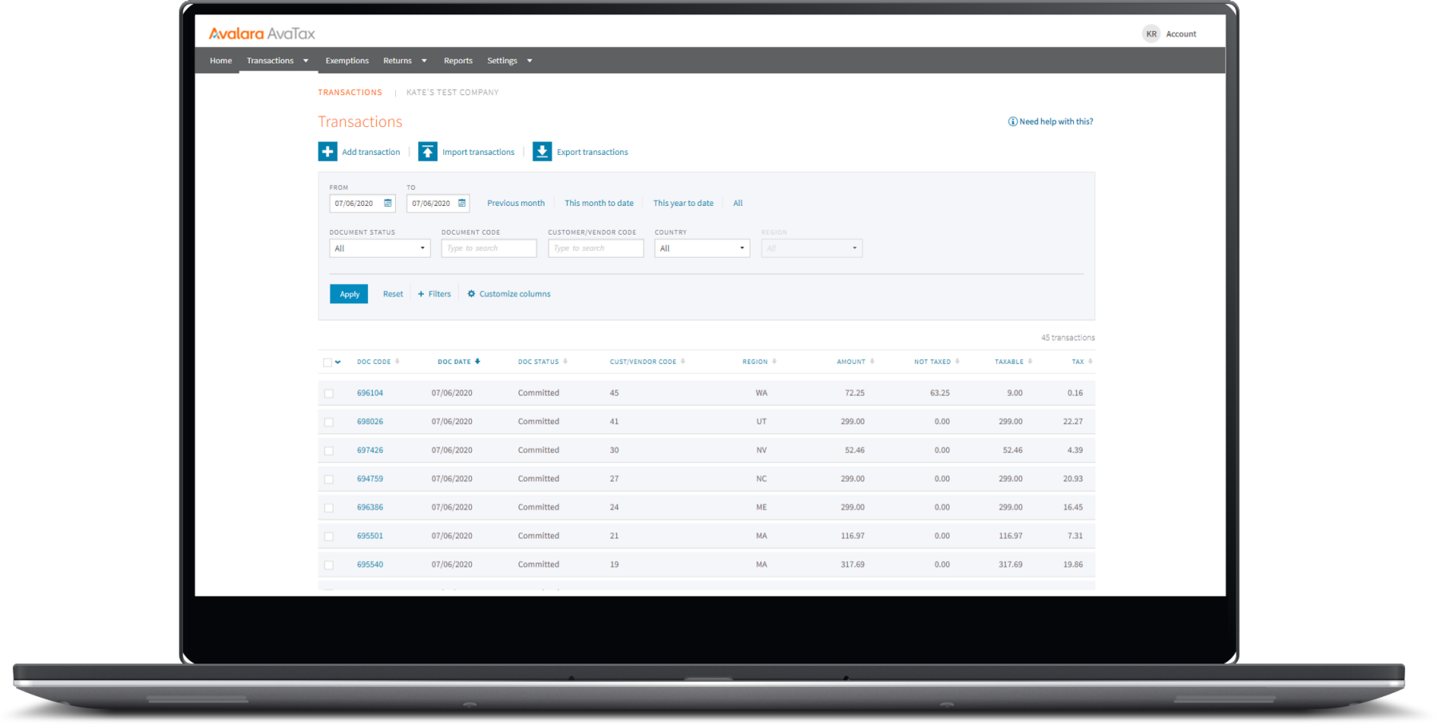Click the Export transactions download icon
This screenshot has height=725, width=1437.
coord(542,152)
